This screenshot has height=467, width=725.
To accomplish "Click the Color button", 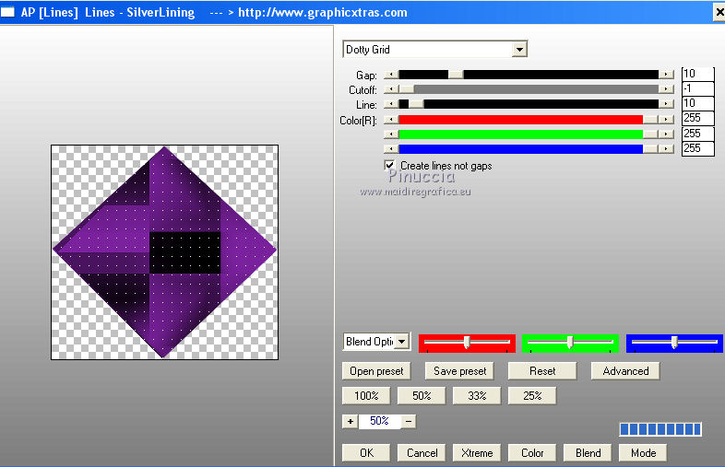I will click(x=532, y=452).
